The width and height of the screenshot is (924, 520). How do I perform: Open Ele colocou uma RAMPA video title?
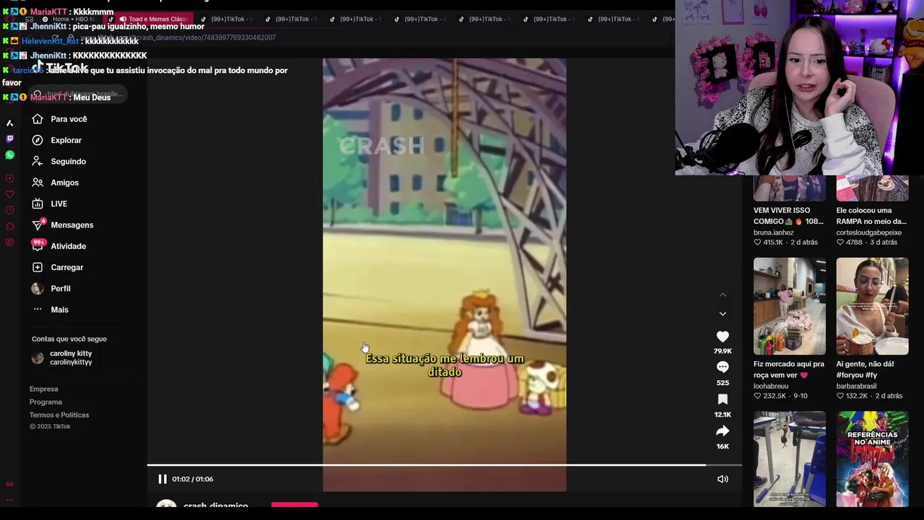click(871, 216)
